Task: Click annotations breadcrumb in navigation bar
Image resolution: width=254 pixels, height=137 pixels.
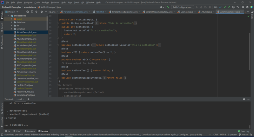Action: click(30, 7)
